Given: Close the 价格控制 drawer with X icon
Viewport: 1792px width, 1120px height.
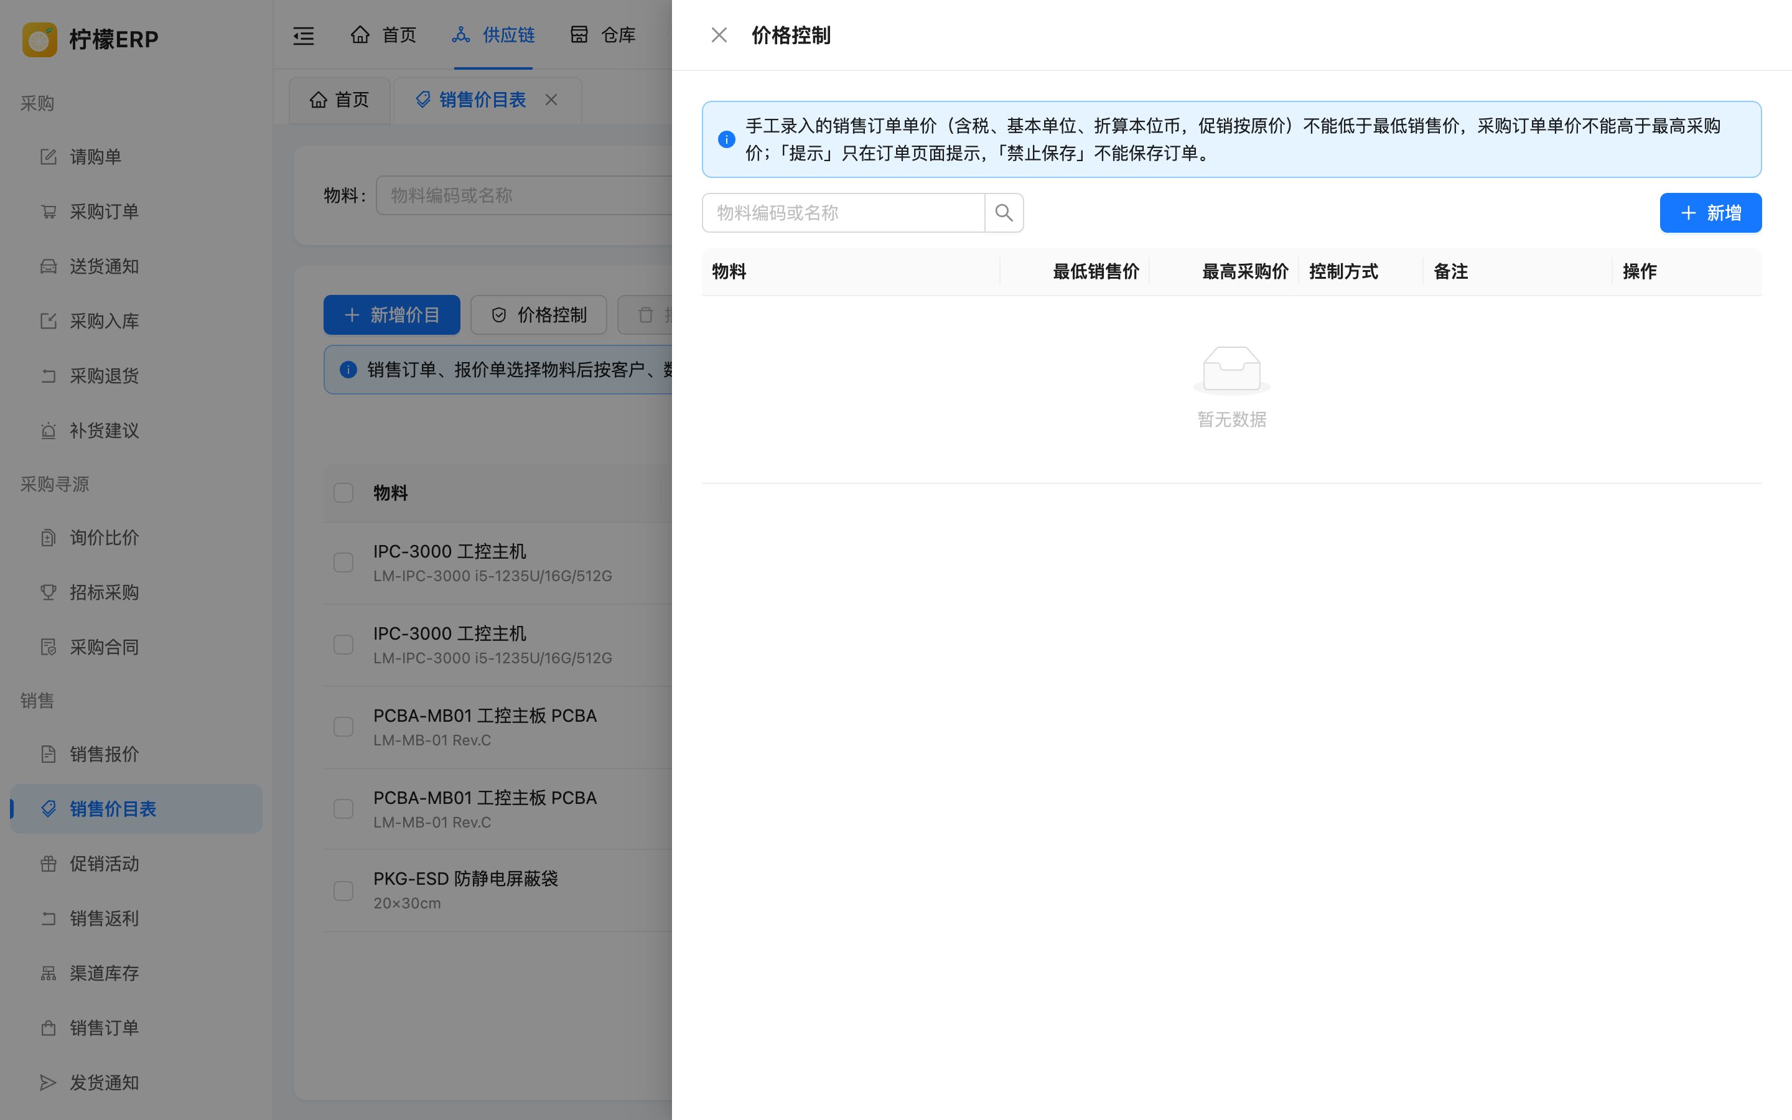Looking at the screenshot, I should [x=718, y=35].
